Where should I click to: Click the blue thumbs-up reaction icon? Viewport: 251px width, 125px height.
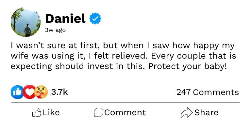click(17, 92)
